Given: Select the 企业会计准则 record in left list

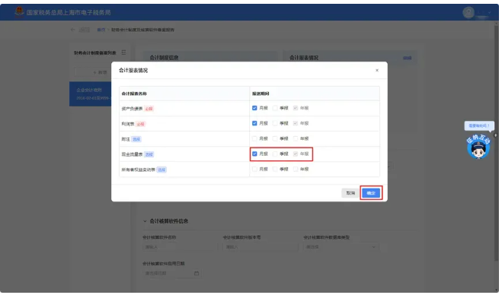Looking at the screenshot, I should click(91, 94).
